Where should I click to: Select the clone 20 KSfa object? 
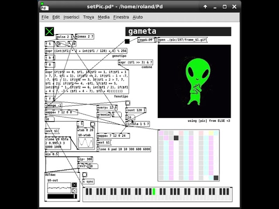(x=58, y=143)
